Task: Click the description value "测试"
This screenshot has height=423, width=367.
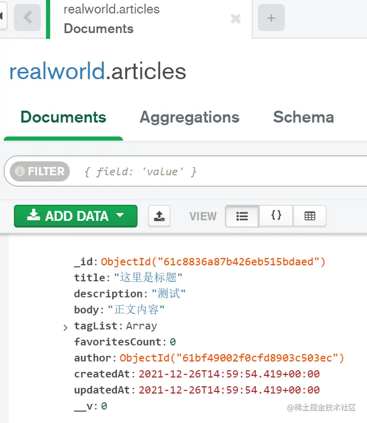Action: (169, 294)
